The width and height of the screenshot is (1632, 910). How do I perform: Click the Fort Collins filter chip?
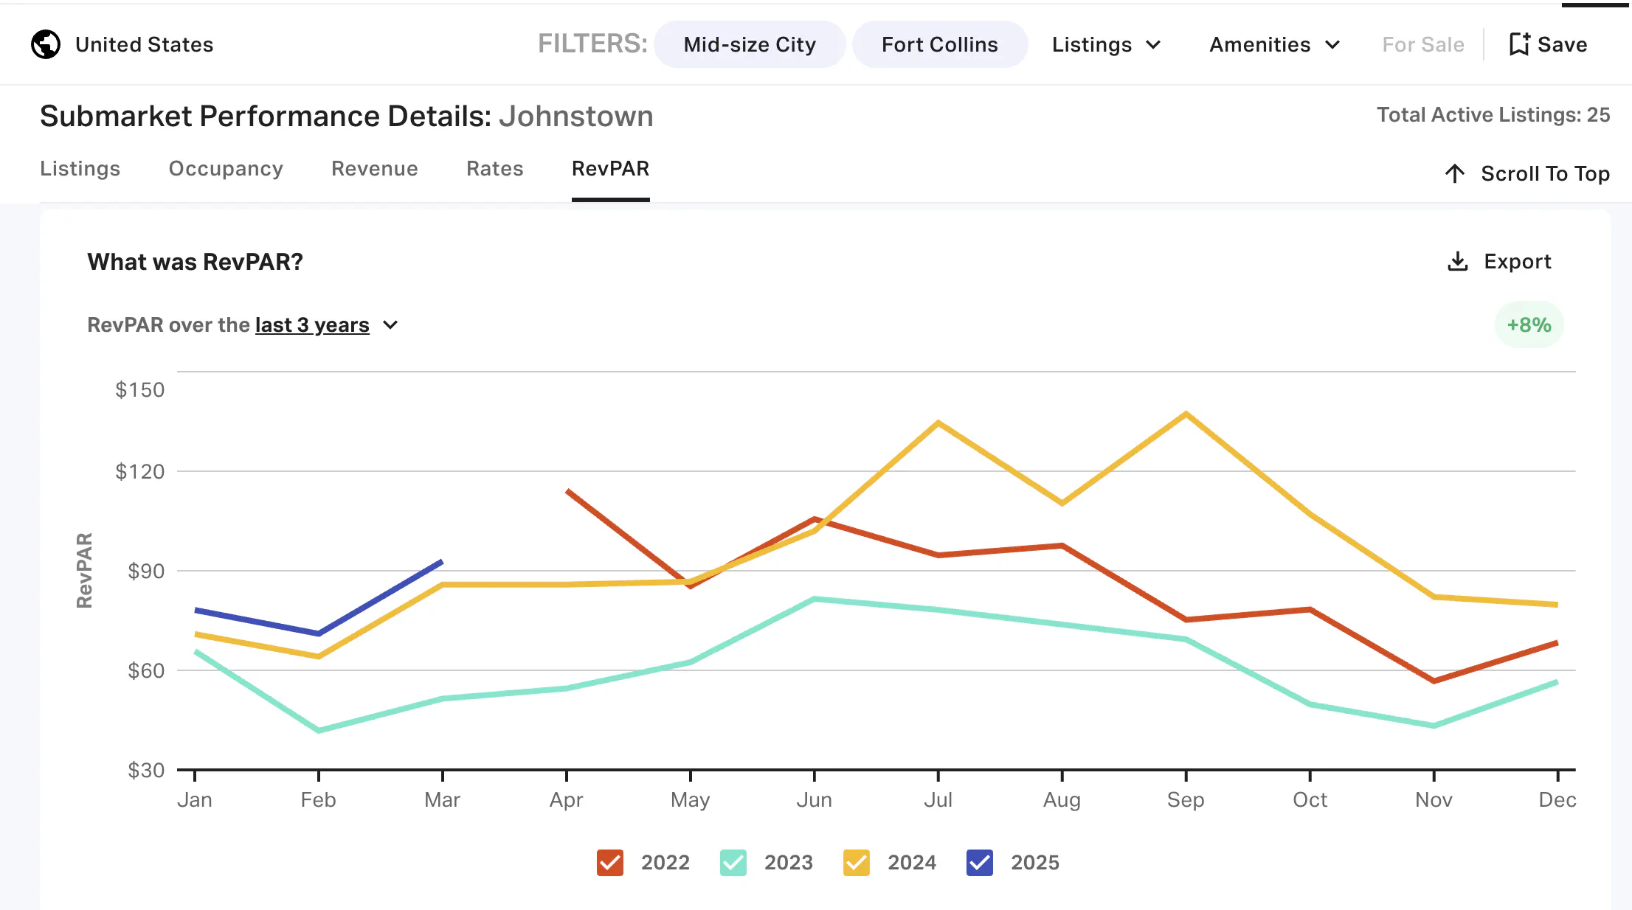[x=940, y=45]
